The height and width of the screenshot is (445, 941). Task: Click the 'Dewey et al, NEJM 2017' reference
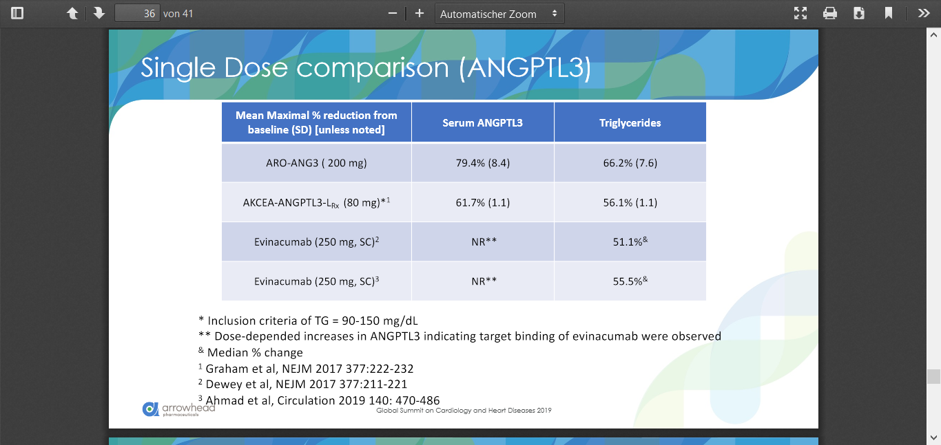302,384
